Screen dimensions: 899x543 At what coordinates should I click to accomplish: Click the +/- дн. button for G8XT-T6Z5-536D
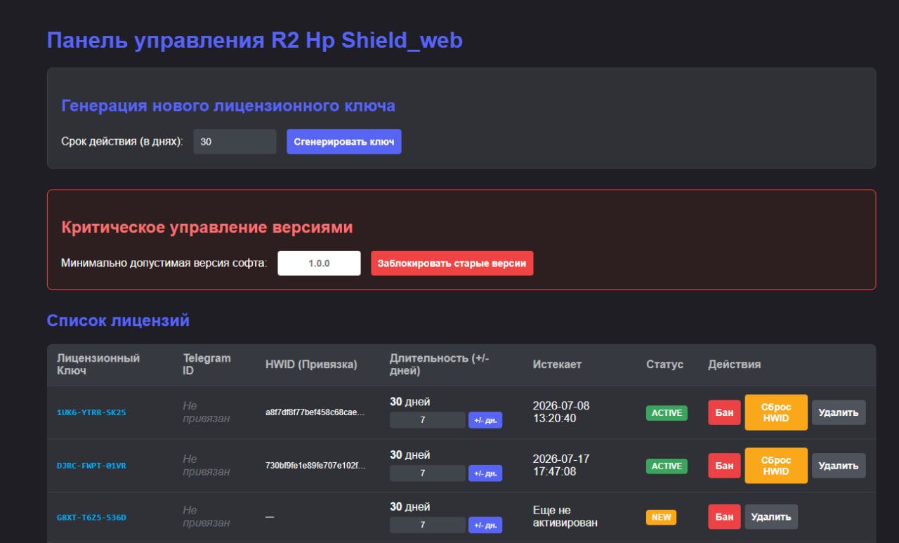[485, 525]
